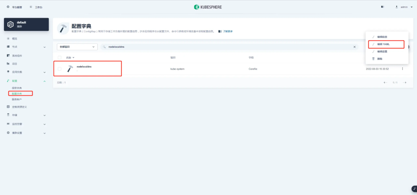Select the default cluster card
The height and width of the screenshot is (195, 417).
click(x=26, y=24)
